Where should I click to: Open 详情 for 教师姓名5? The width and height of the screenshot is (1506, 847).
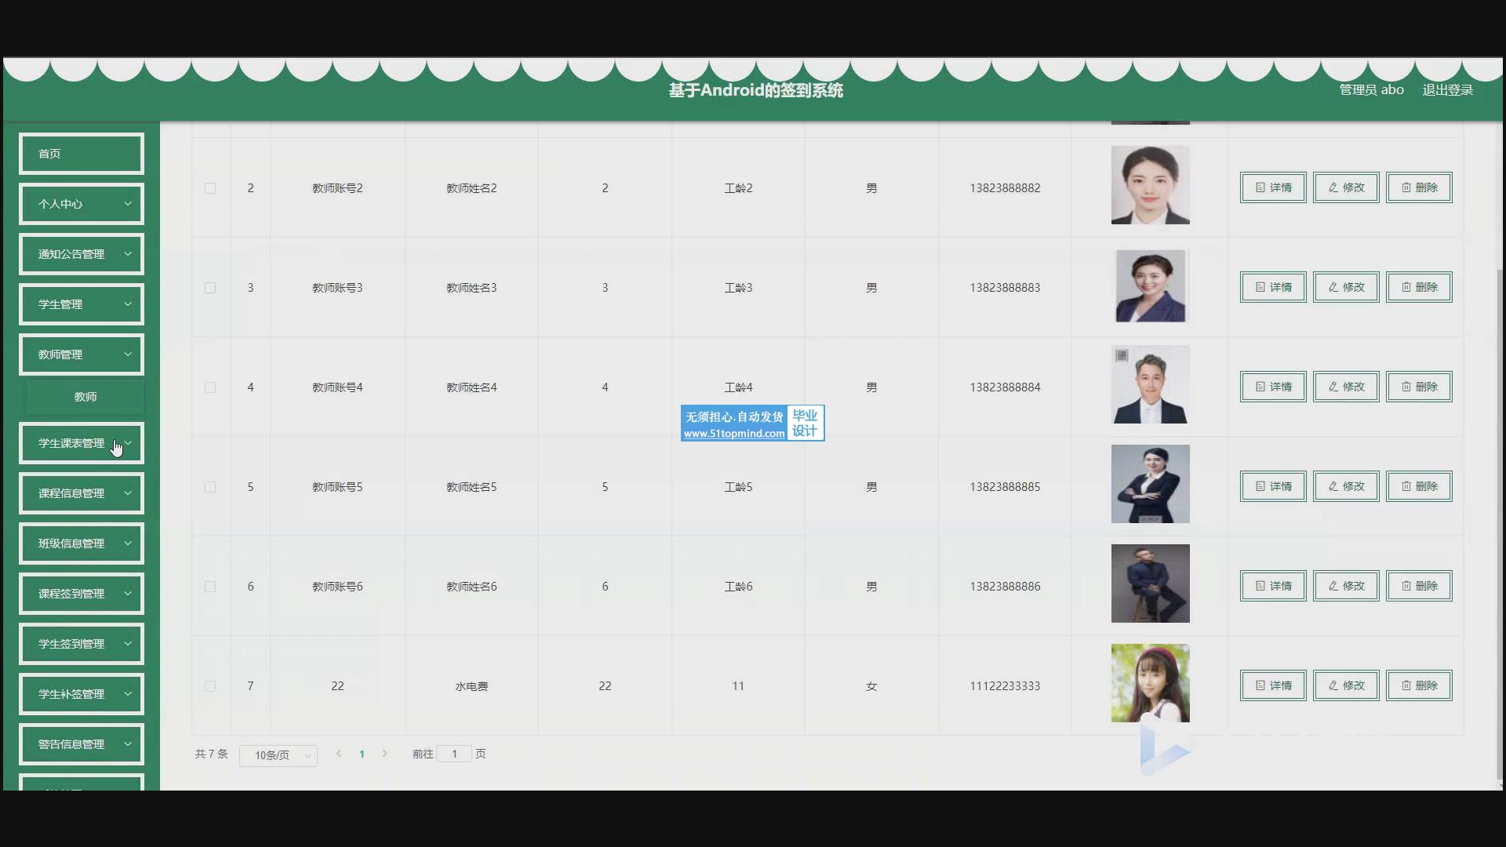(x=1273, y=486)
